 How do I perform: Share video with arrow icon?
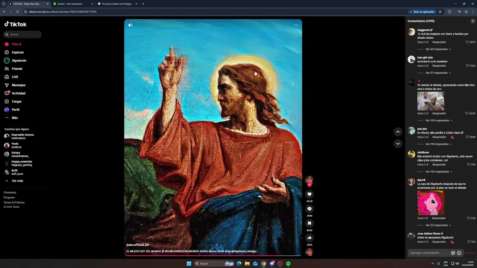(309, 238)
